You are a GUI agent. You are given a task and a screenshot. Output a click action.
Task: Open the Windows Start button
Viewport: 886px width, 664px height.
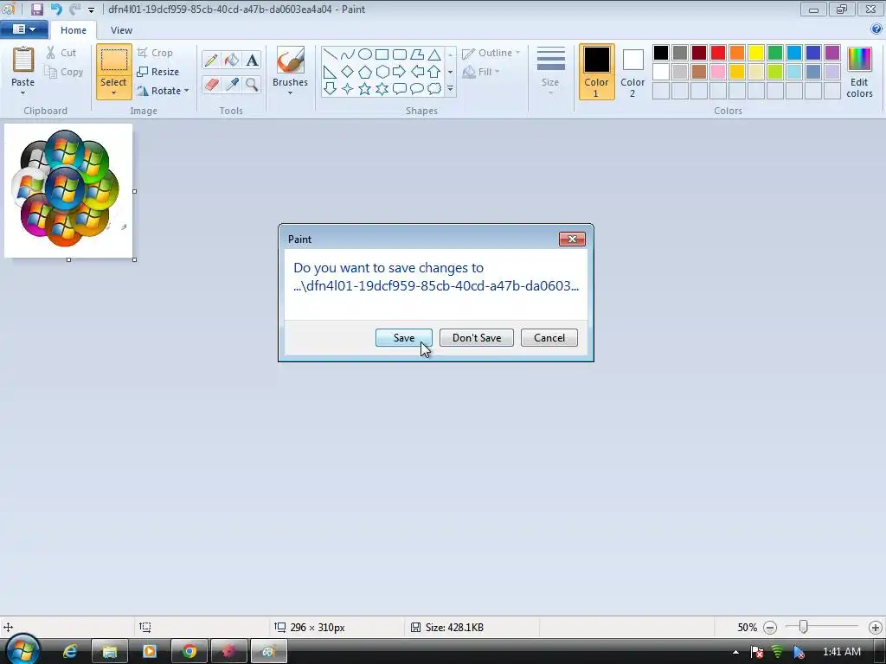coord(22,649)
